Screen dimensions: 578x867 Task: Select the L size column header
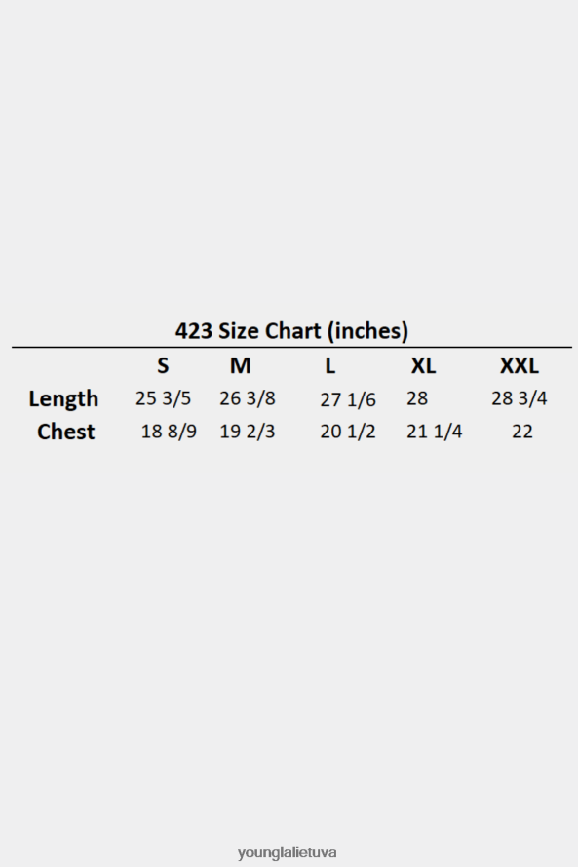[x=329, y=365]
